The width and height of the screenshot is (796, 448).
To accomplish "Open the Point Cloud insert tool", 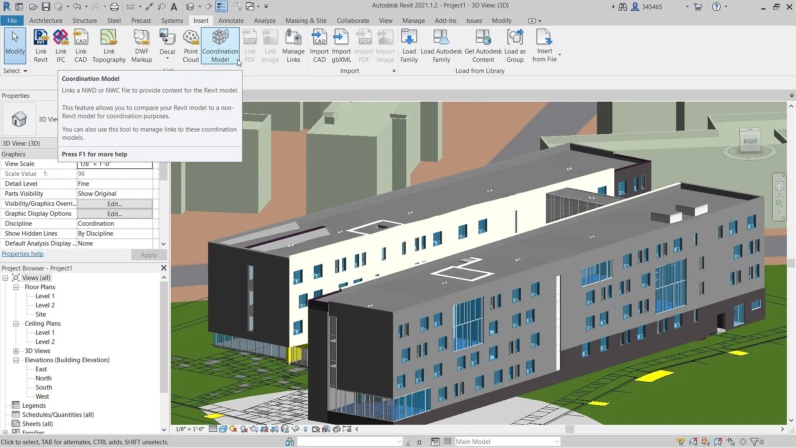I will (x=190, y=46).
